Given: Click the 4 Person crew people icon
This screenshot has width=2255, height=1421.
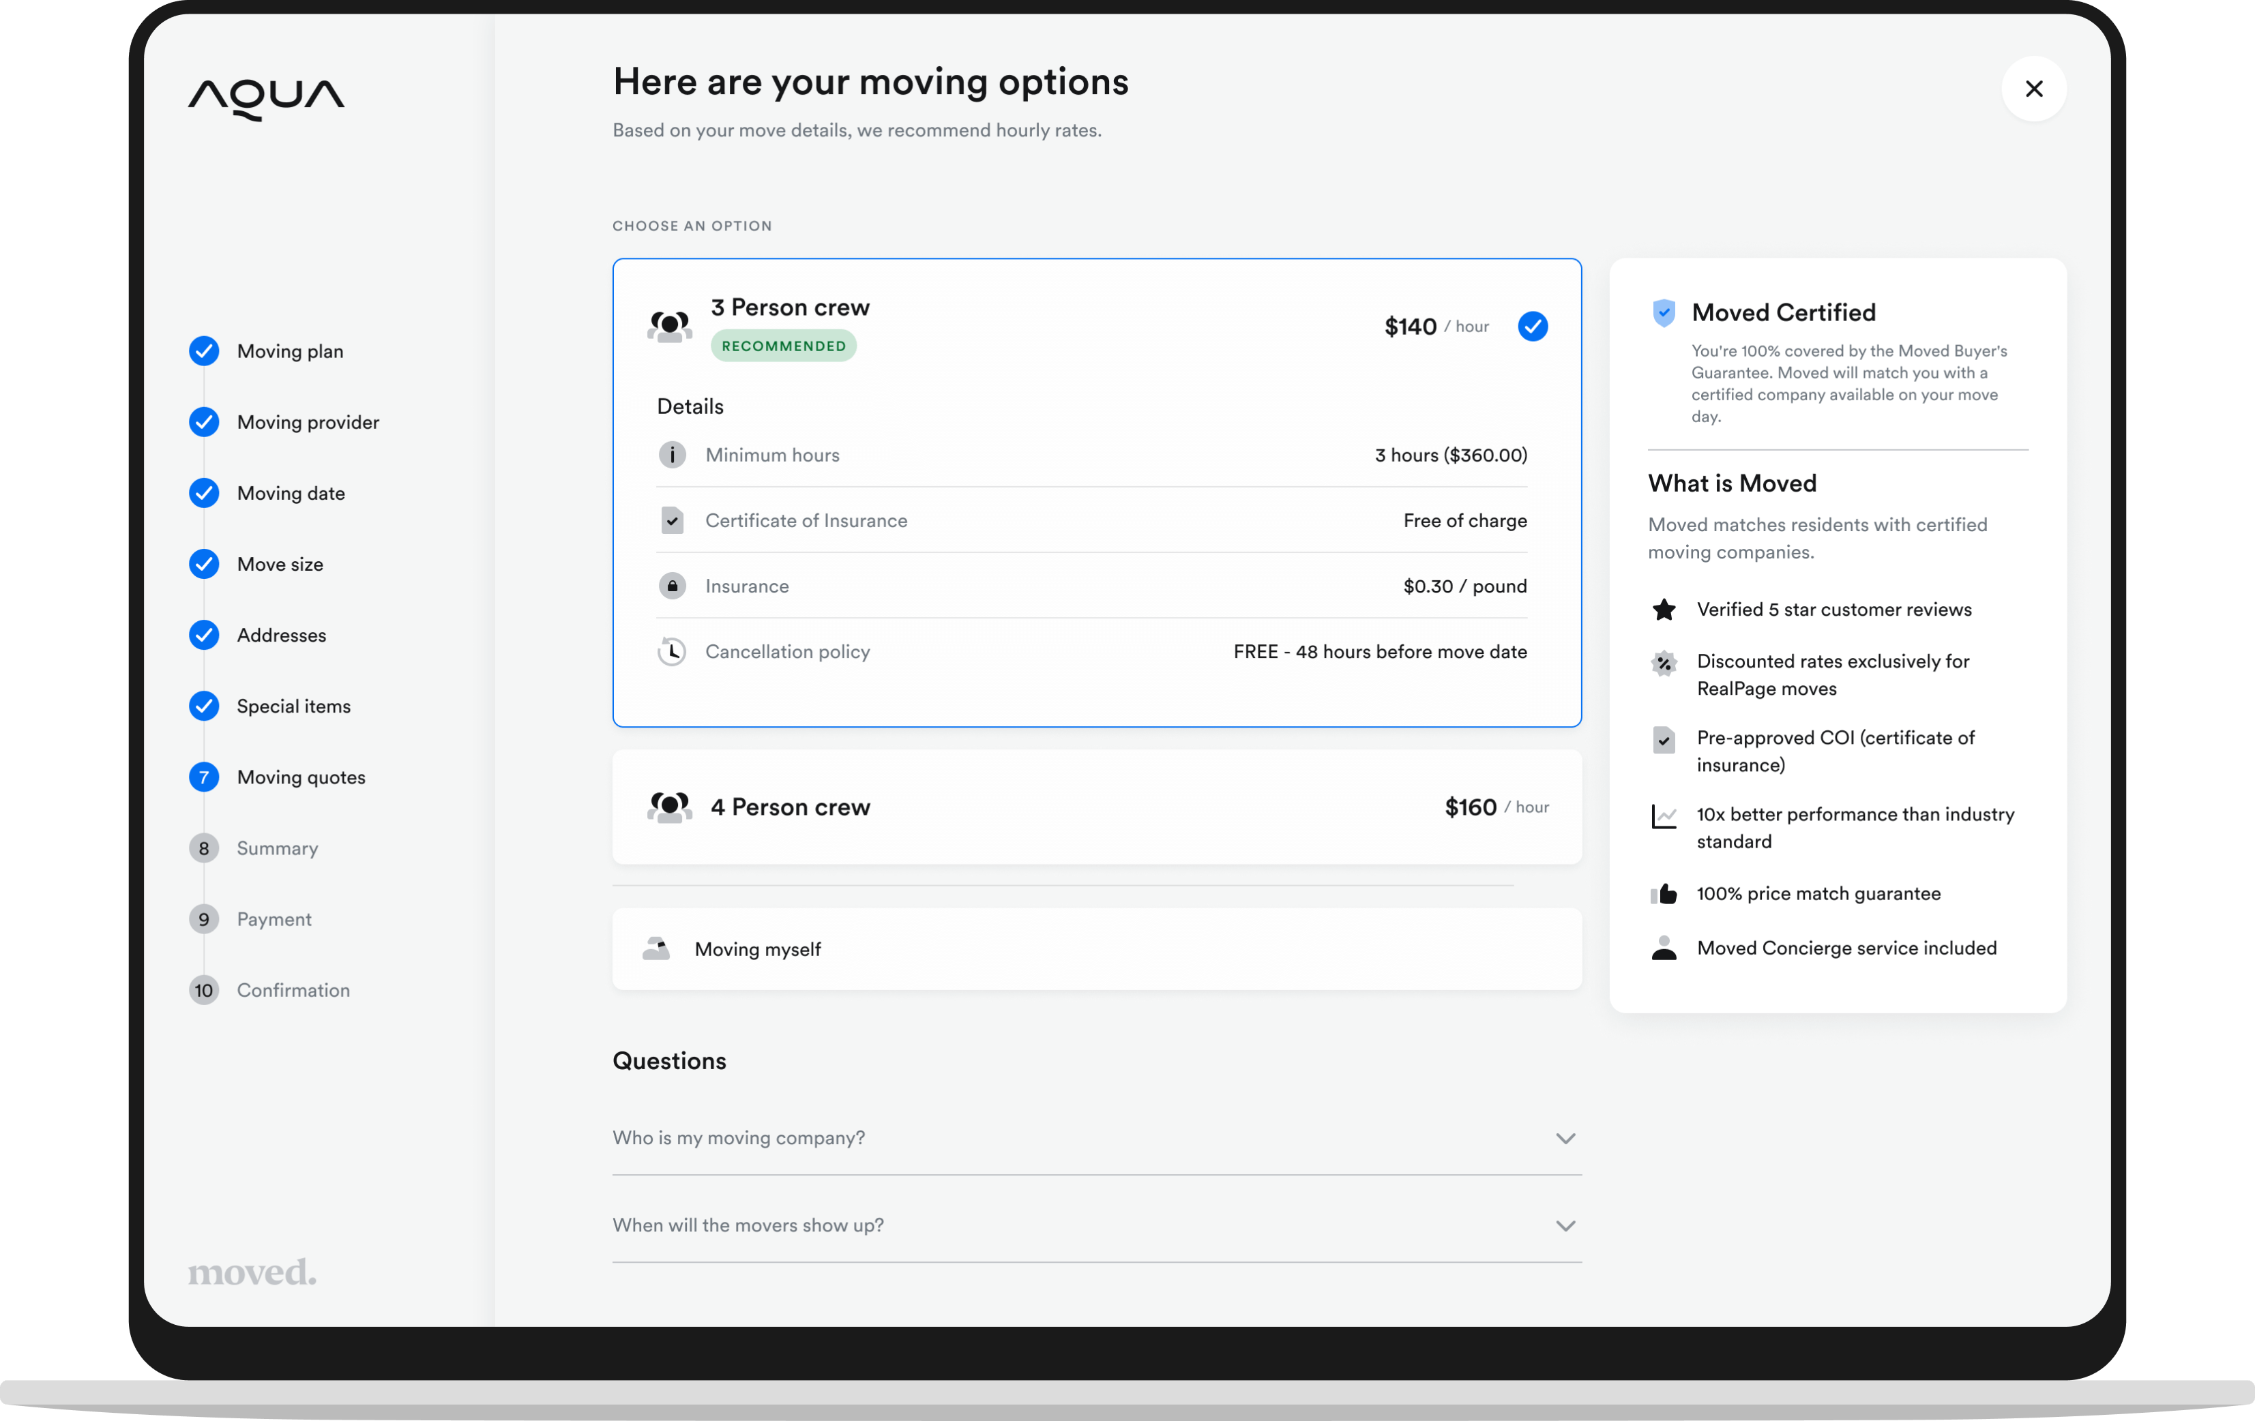Looking at the screenshot, I should pos(670,807).
